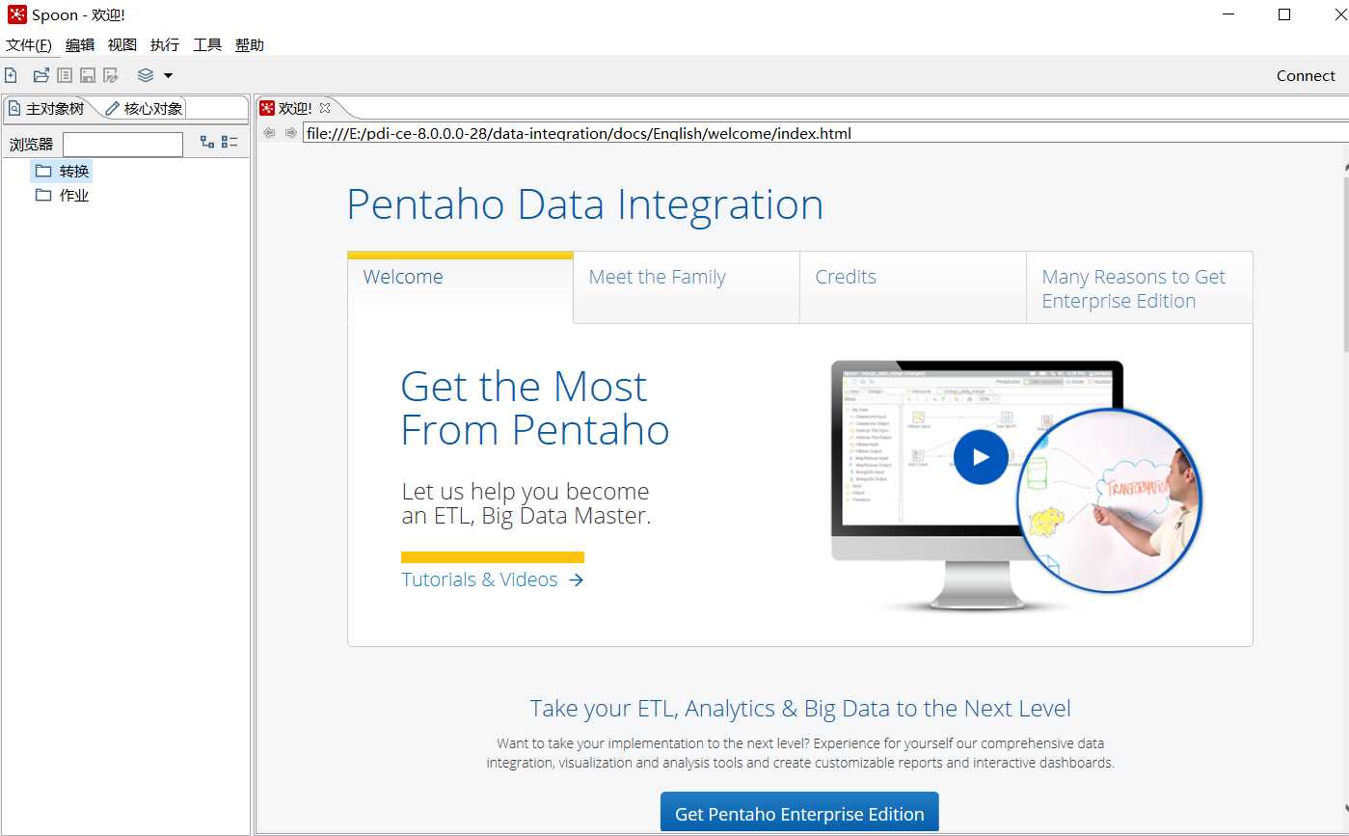The width and height of the screenshot is (1349, 836).
Task: Click the 作业 folder icon
Action: [43, 195]
